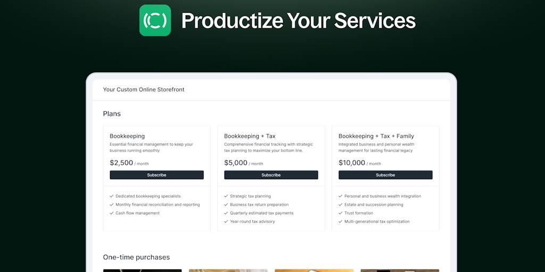Subscribe to the Bookkeeping + Tax plan
Viewport: 545px width, 272px height.
271,175
